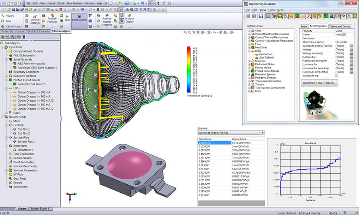This screenshot has height=215, width=359.
Task: Click Import from T3Ster TeraLED button
Action: (x=320, y=83)
